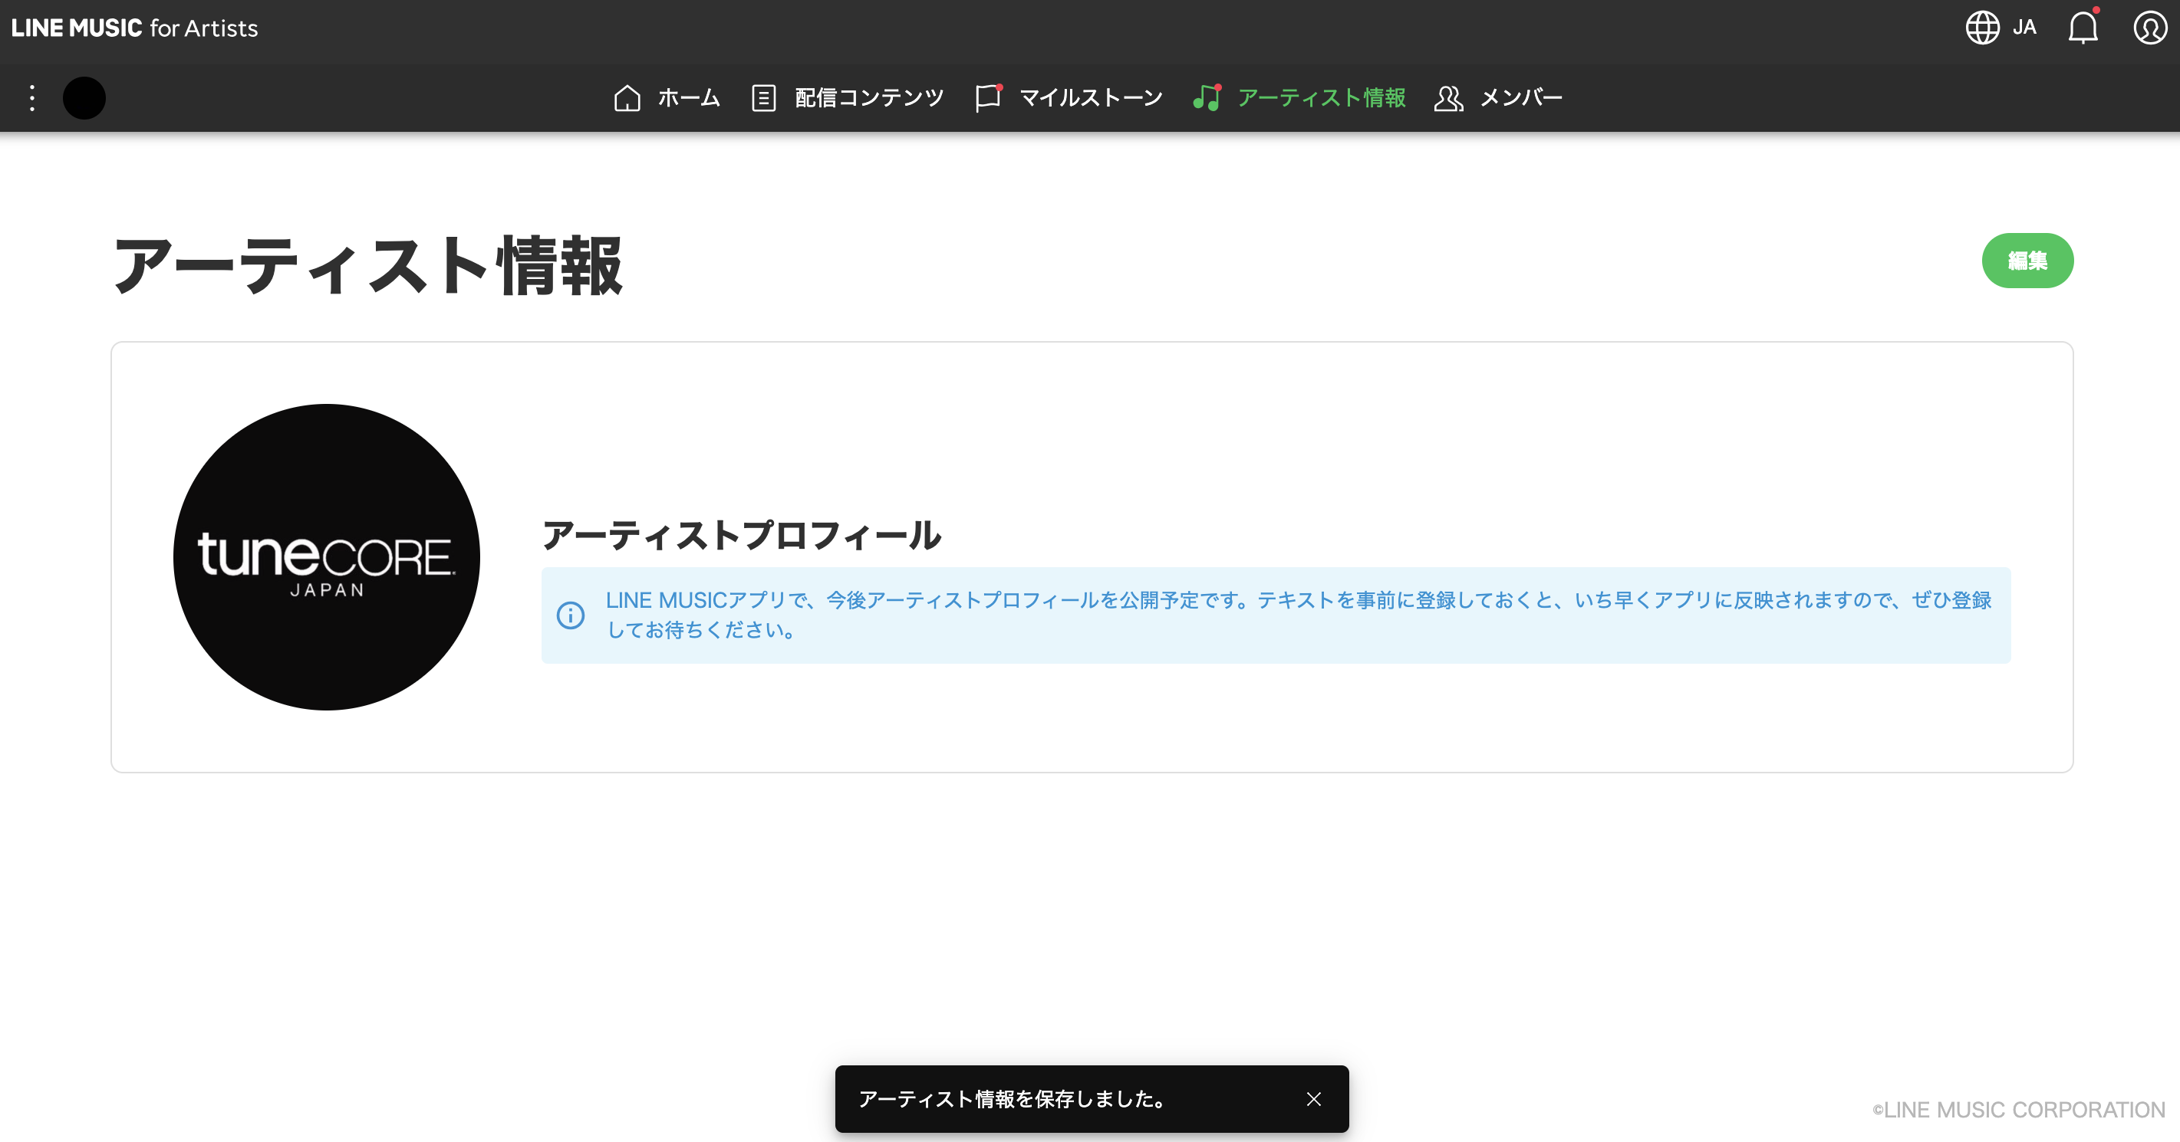2180x1142 pixels.
Task: Open the notifications bell icon
Action: click(2083, 28)
